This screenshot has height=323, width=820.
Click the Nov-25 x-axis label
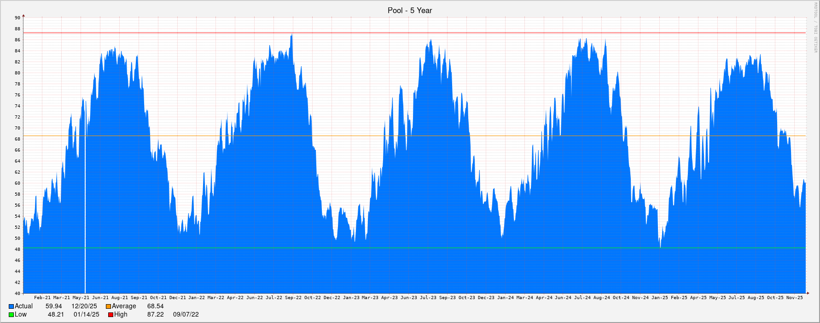pyautogui.click(x=794, y=298)
